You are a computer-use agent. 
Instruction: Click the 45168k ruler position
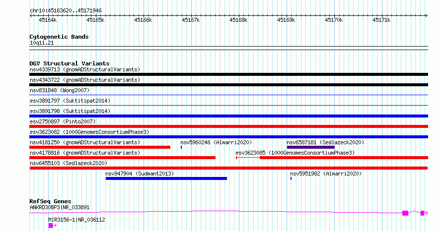click(x=238, y=20)
